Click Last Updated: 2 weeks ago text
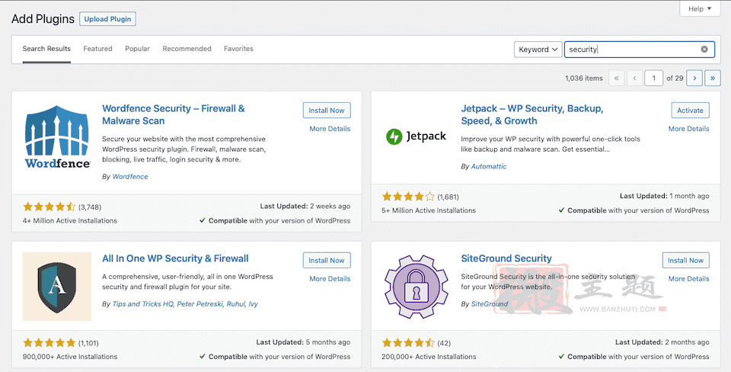This screenshot has height=372, width=731. pos(305,207)
